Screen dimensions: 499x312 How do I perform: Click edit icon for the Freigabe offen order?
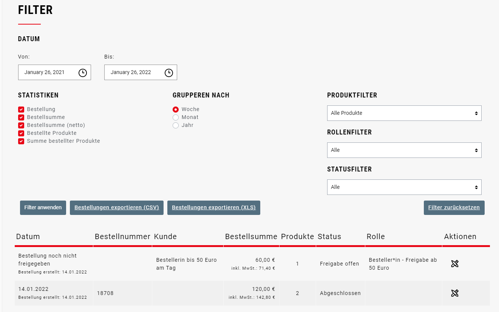click(455, 264)
